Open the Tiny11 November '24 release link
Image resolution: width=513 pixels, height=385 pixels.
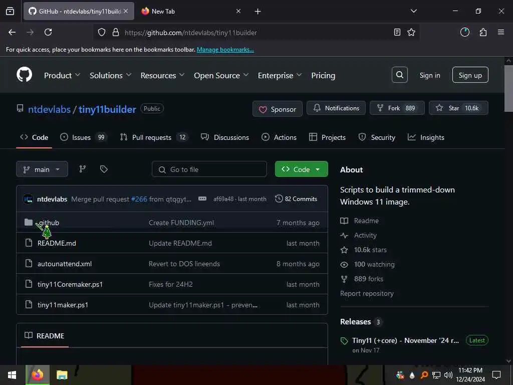tap(405, 340)
